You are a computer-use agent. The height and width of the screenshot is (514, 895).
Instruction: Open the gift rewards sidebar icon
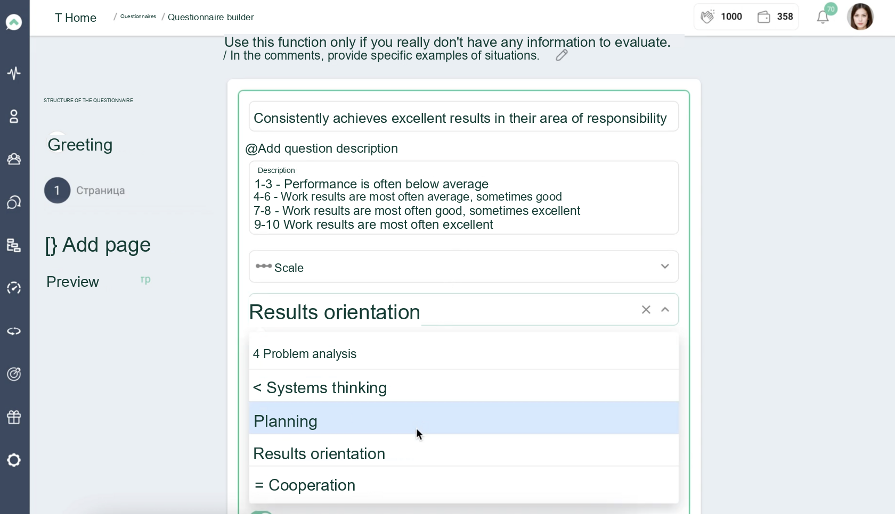click(x=14, y=417)
